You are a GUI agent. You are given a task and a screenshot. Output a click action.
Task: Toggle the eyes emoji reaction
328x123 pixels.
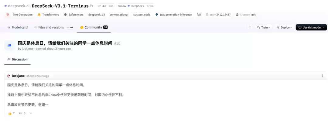pyautogui.click(x=22, y=113)
